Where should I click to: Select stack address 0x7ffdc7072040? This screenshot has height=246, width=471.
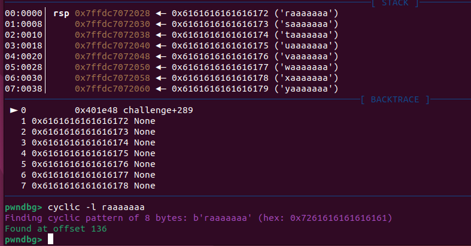[x=113, y=45]
